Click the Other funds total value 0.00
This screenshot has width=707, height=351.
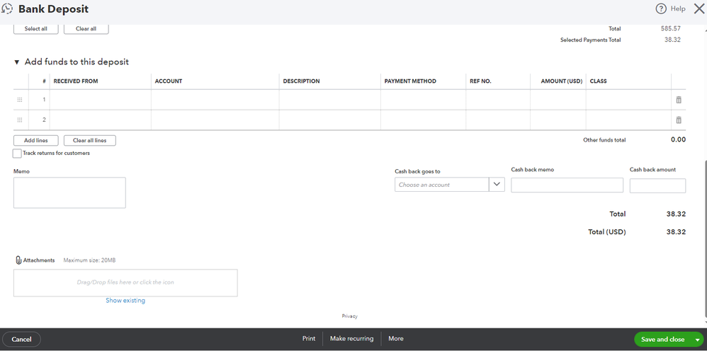pos(678,139)
